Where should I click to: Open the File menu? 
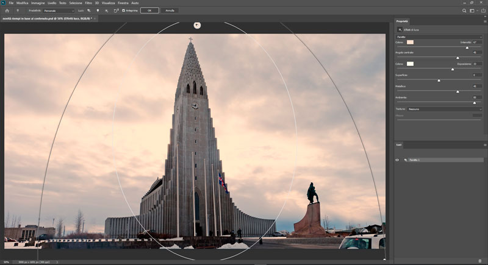point(11,3)
